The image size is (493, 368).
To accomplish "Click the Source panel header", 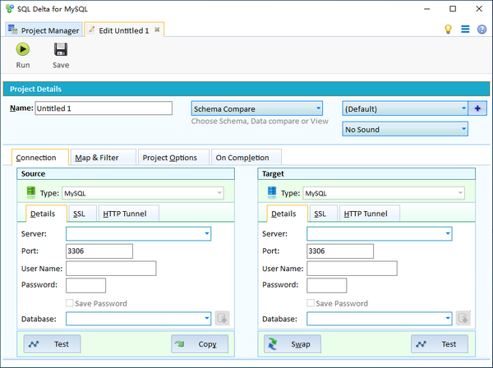I will click(x=126, y=174).
